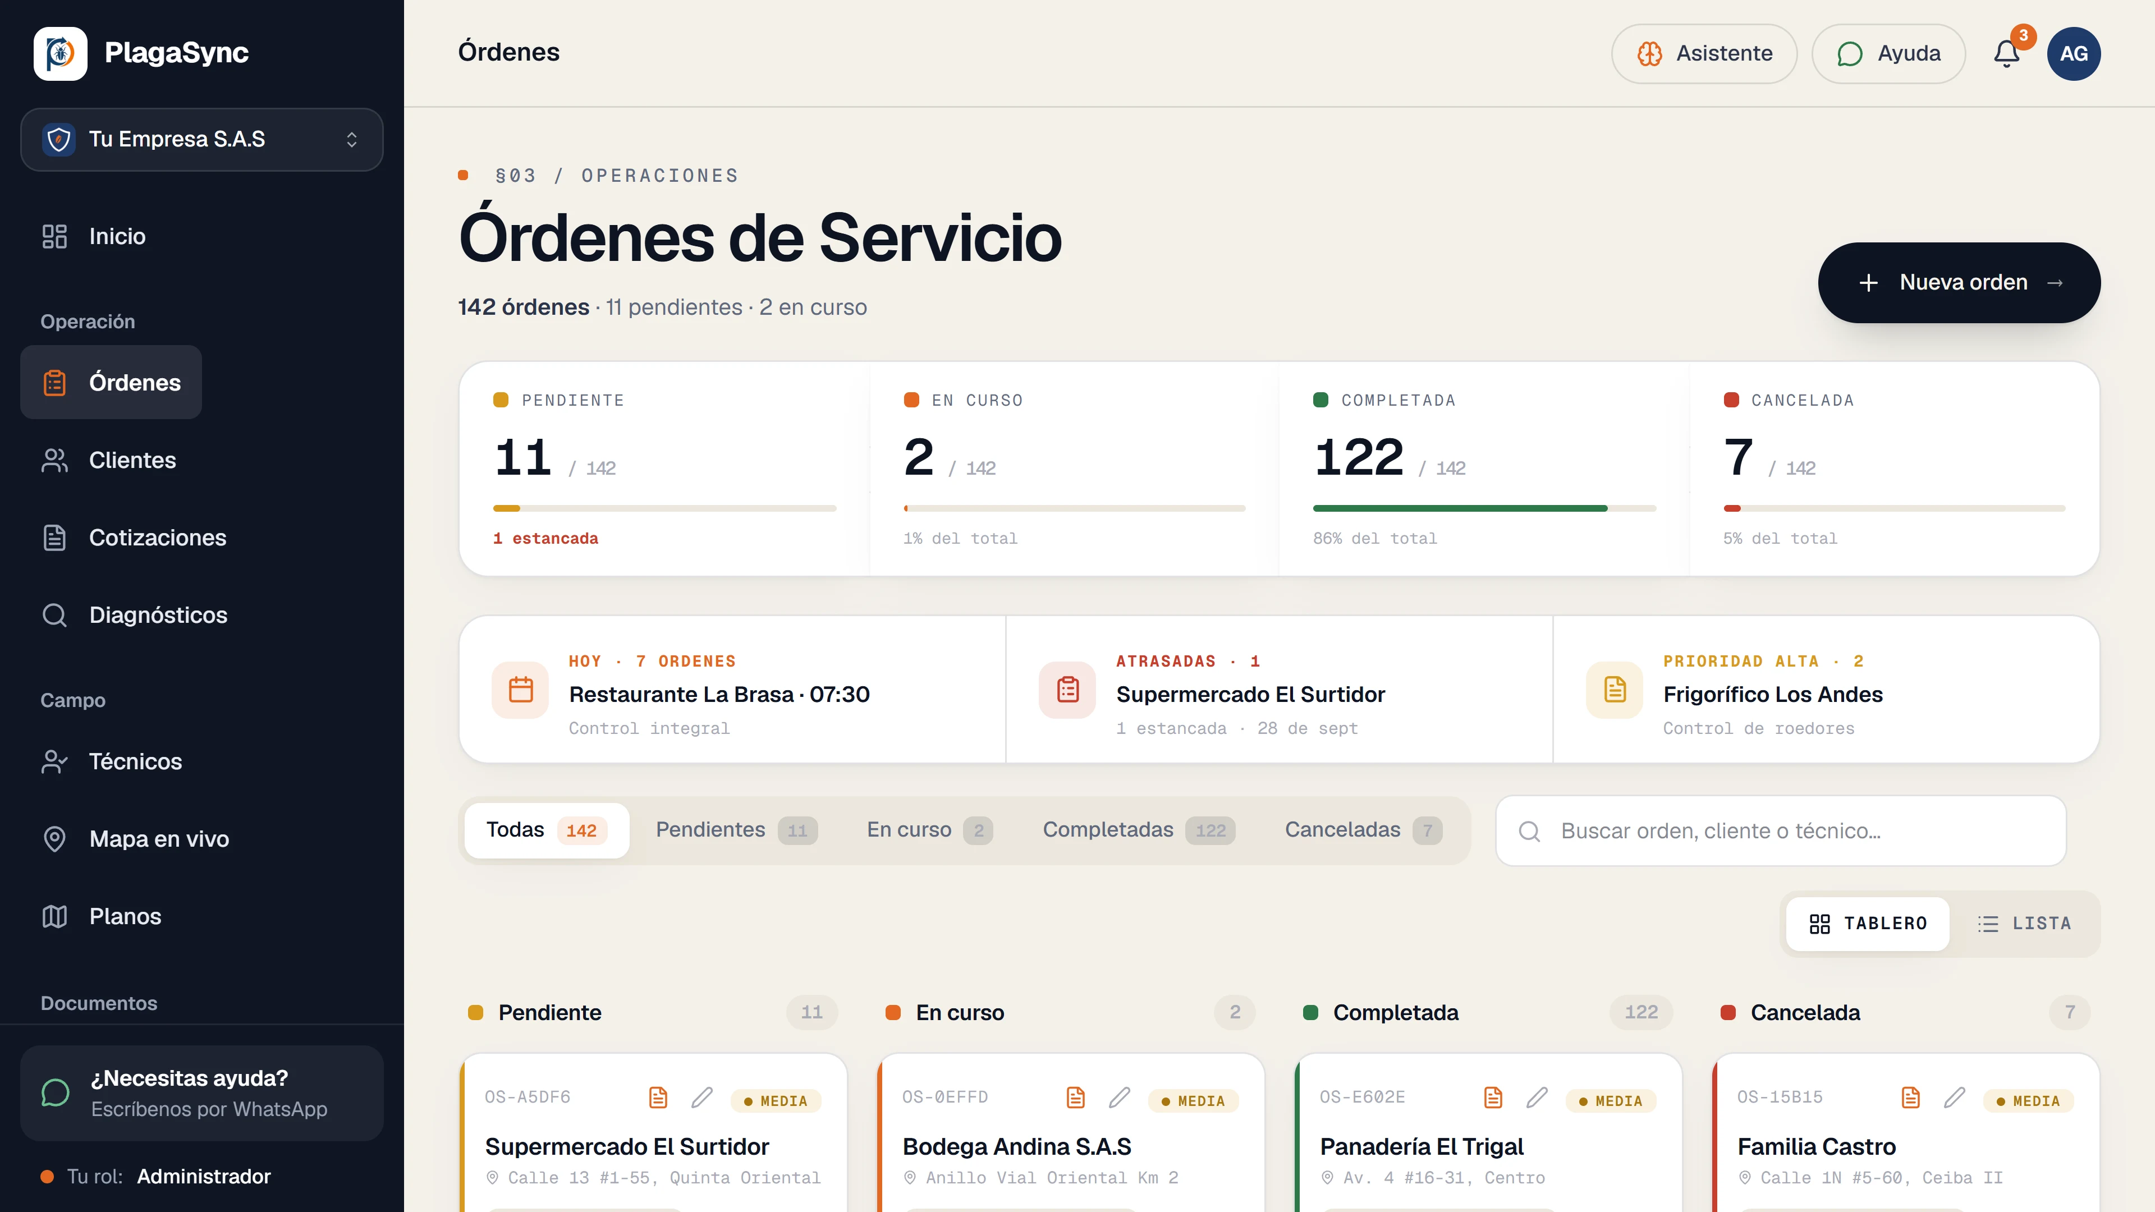Open the AG user avatar
The height and width of the screenshot is (1212, 2155).
coord(2073,53)
